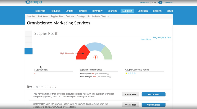Screen dimensions: 197x109
Task: Go to the Expenses menu
Action: tap(40, 11)
